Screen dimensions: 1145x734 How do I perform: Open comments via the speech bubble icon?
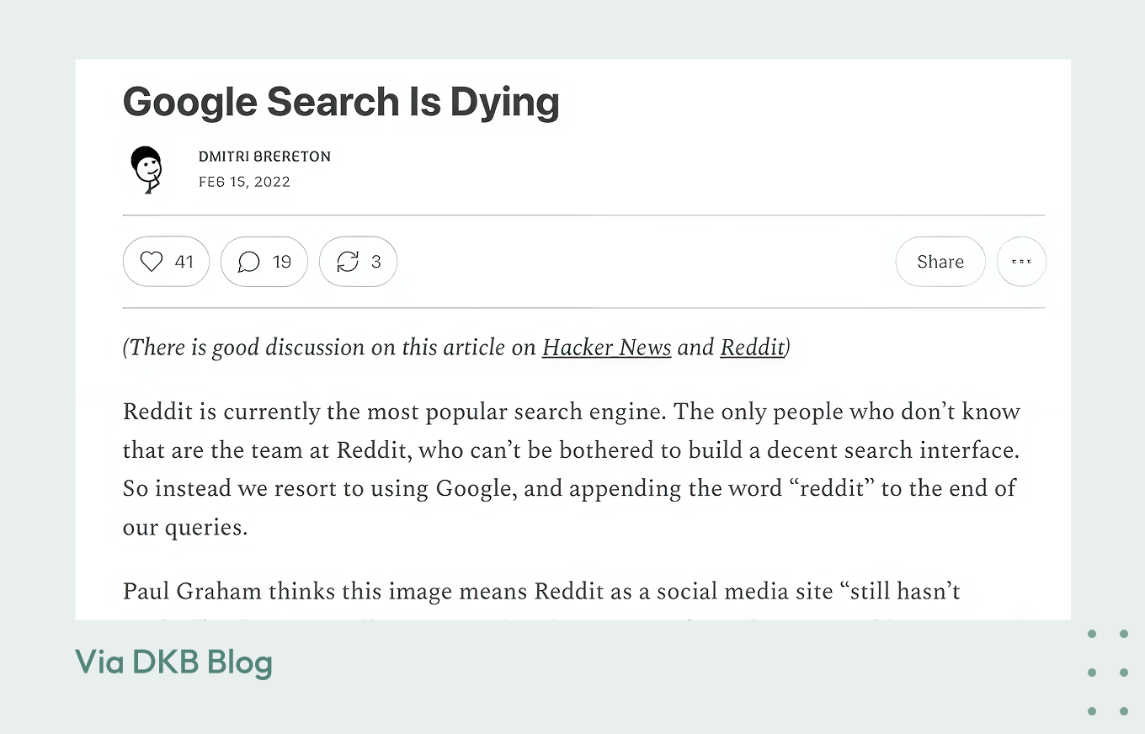[x=248, y=262]
